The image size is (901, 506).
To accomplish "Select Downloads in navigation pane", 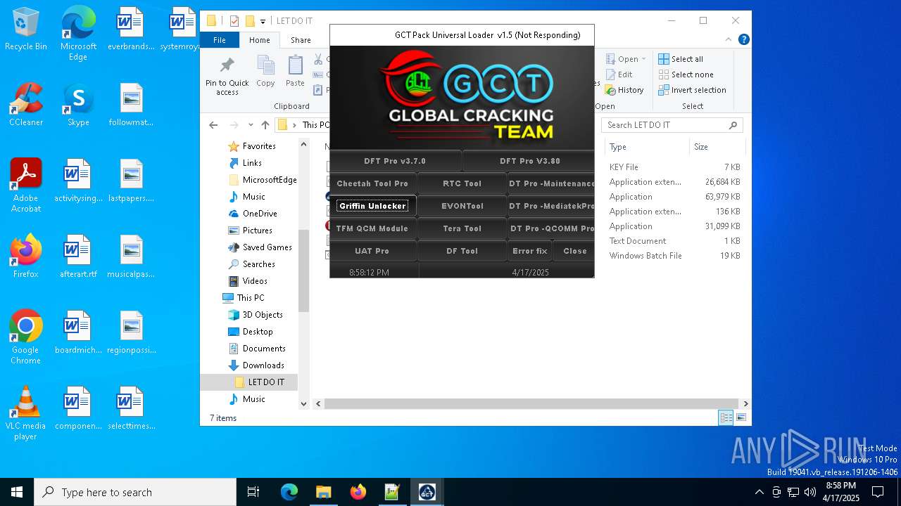I will tap(256, 365).
